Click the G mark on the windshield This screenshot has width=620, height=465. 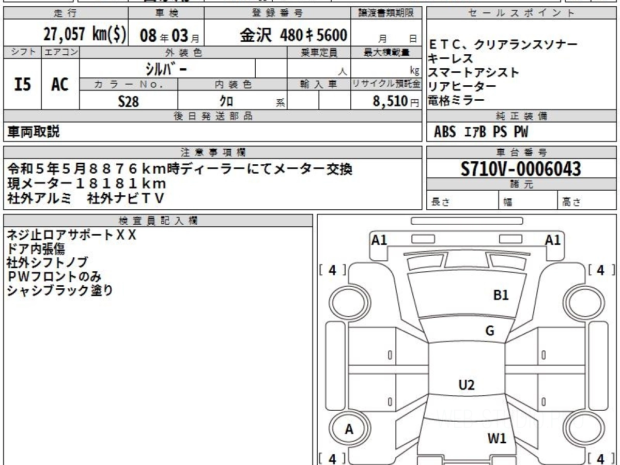click(490, 331)
